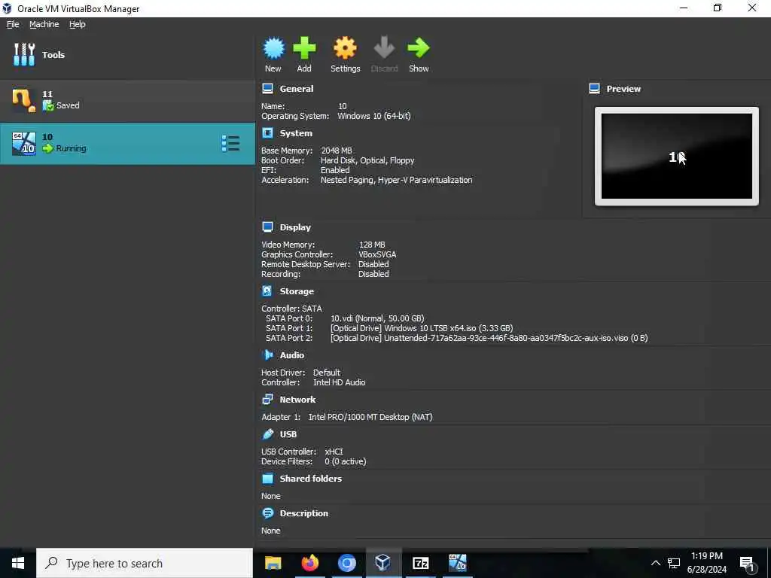Click the General section icon
771x578 pixels.
(267, 89)
